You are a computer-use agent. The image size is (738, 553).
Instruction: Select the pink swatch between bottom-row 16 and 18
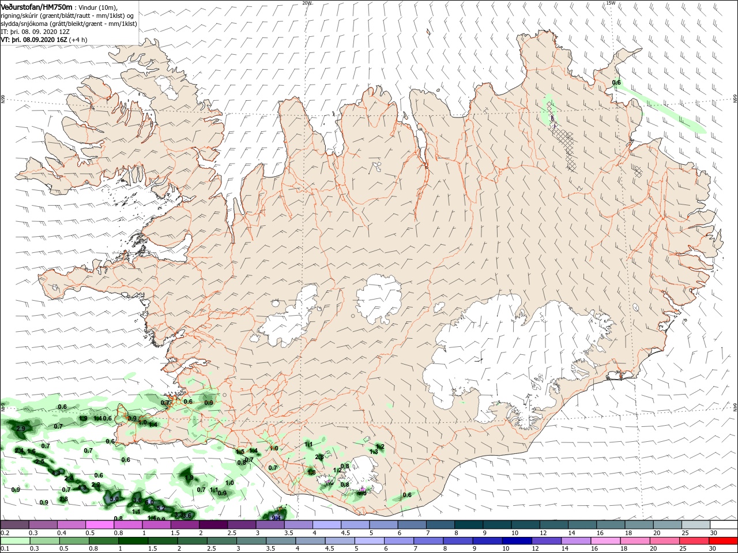coord(604,541)
